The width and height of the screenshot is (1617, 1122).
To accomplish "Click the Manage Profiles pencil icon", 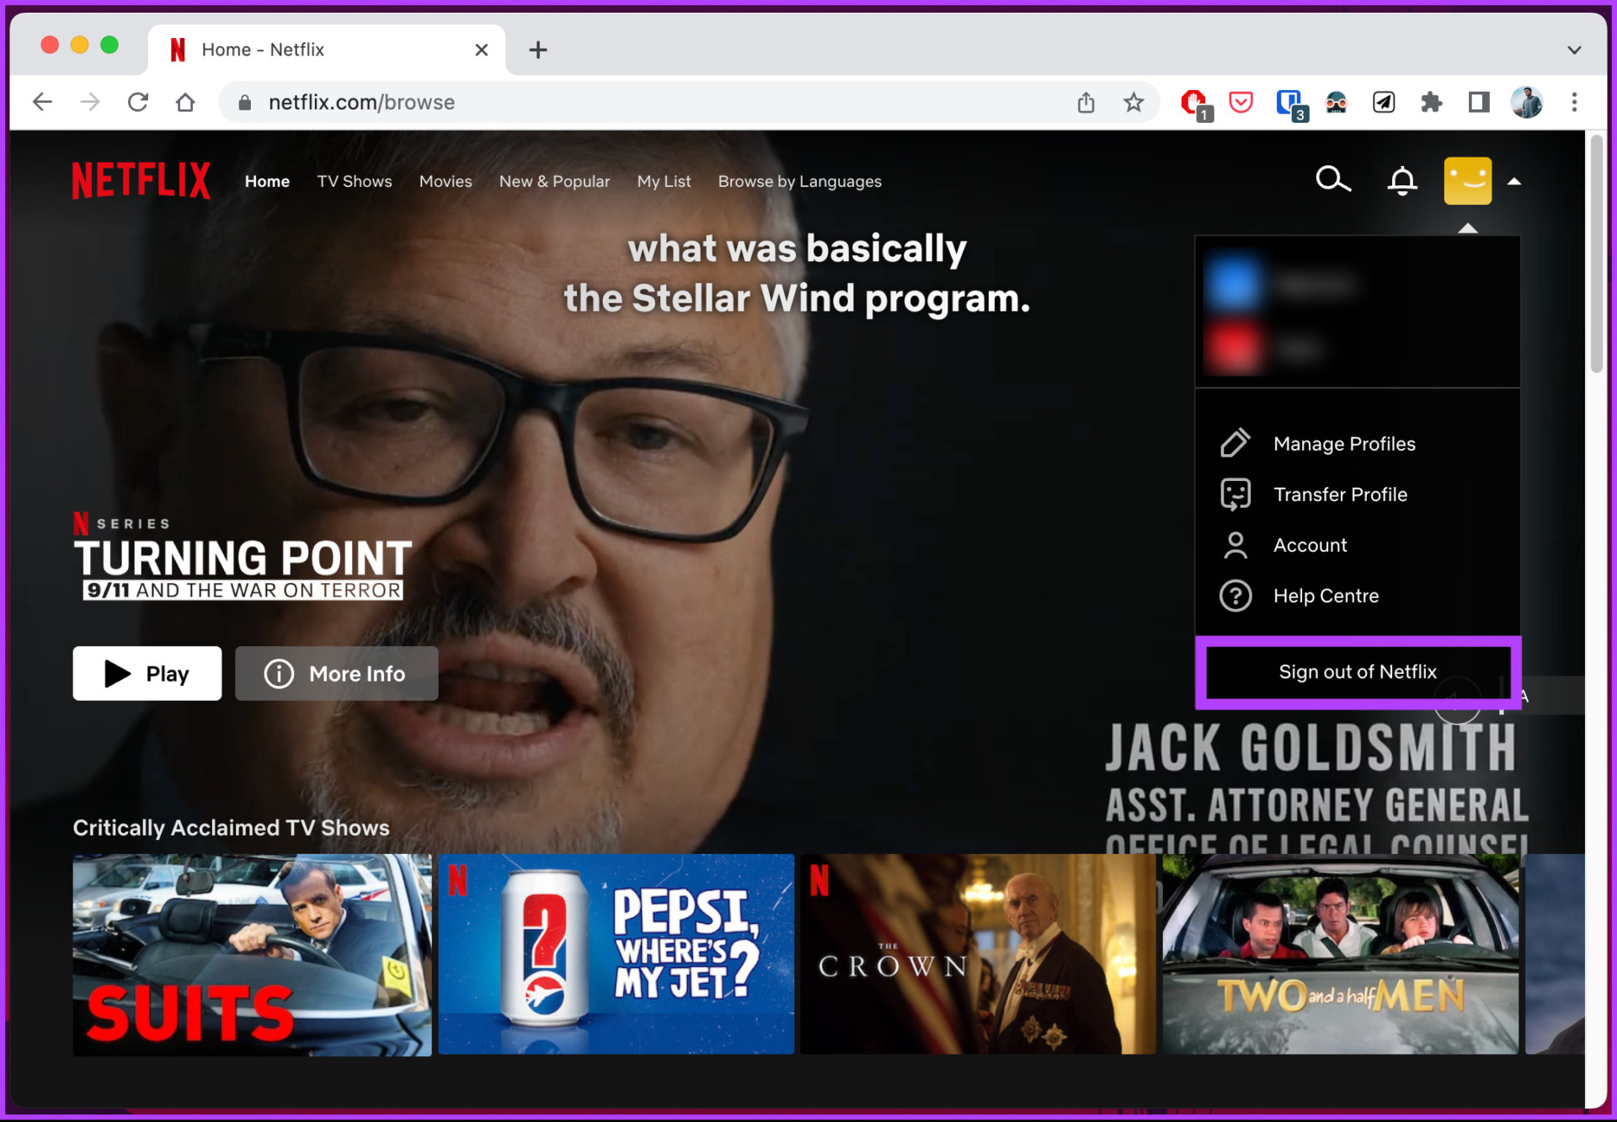I will point(1235,443).
